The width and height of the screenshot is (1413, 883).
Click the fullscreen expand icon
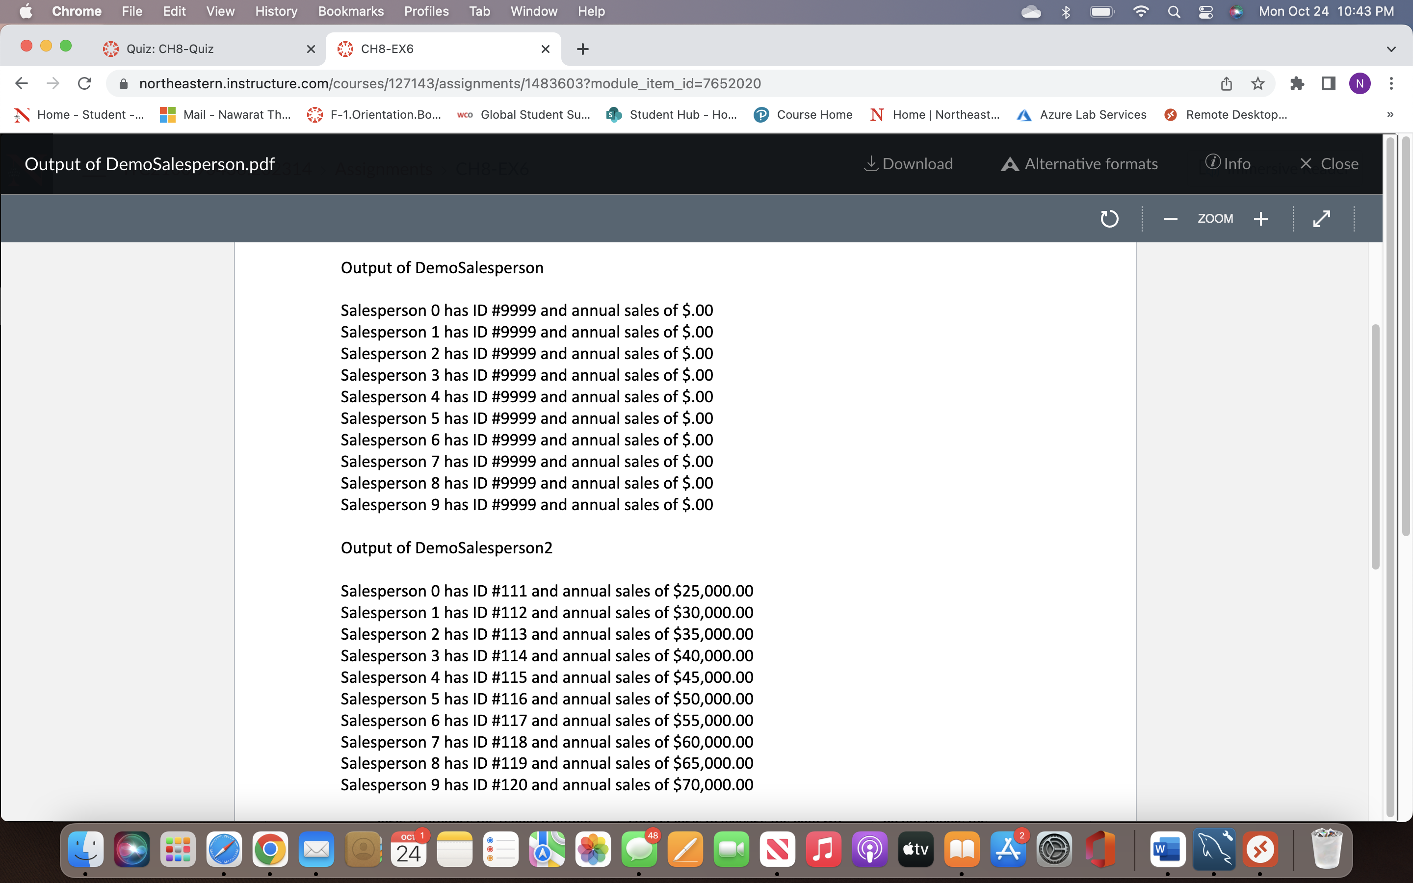click(x=1321, y=218)
